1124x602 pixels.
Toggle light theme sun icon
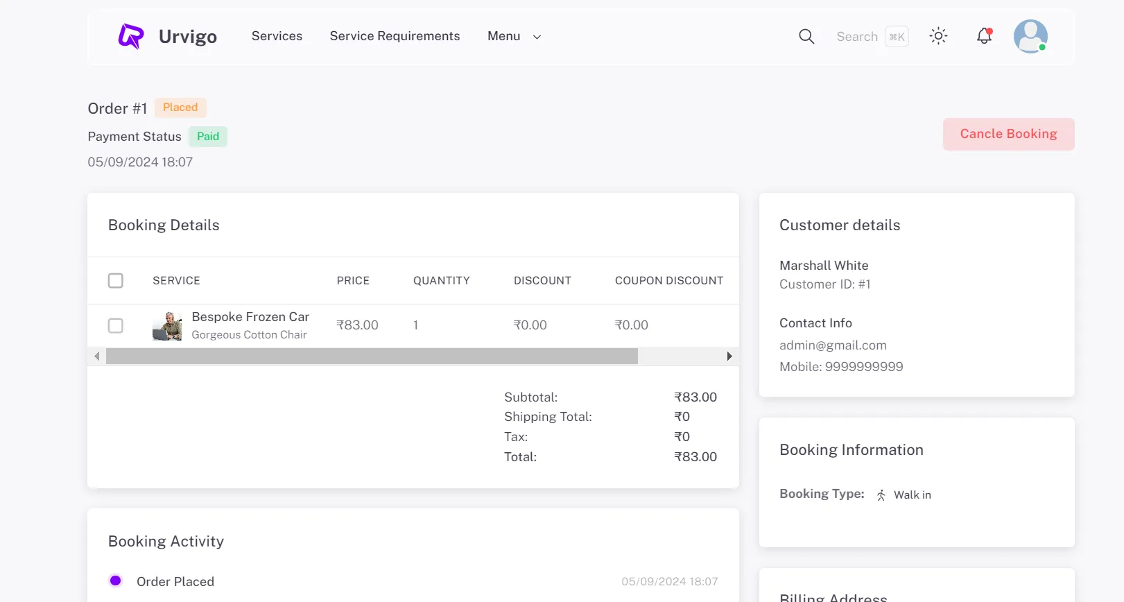938,36
